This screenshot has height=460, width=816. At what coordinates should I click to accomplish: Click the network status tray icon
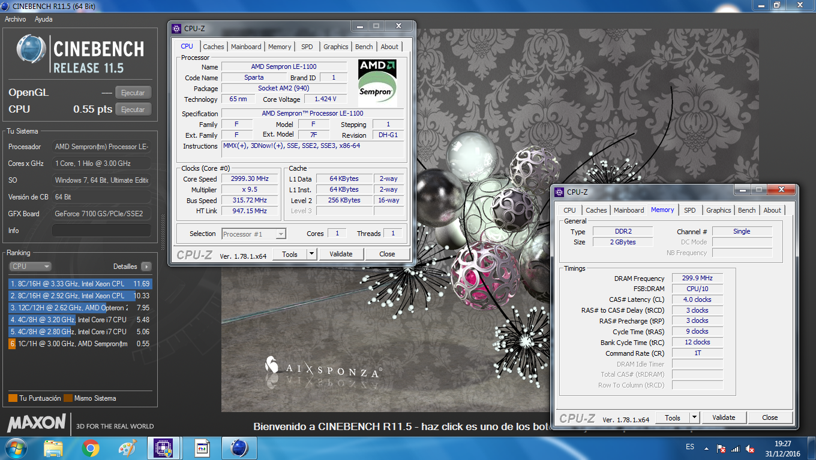(x=736, y=448)
